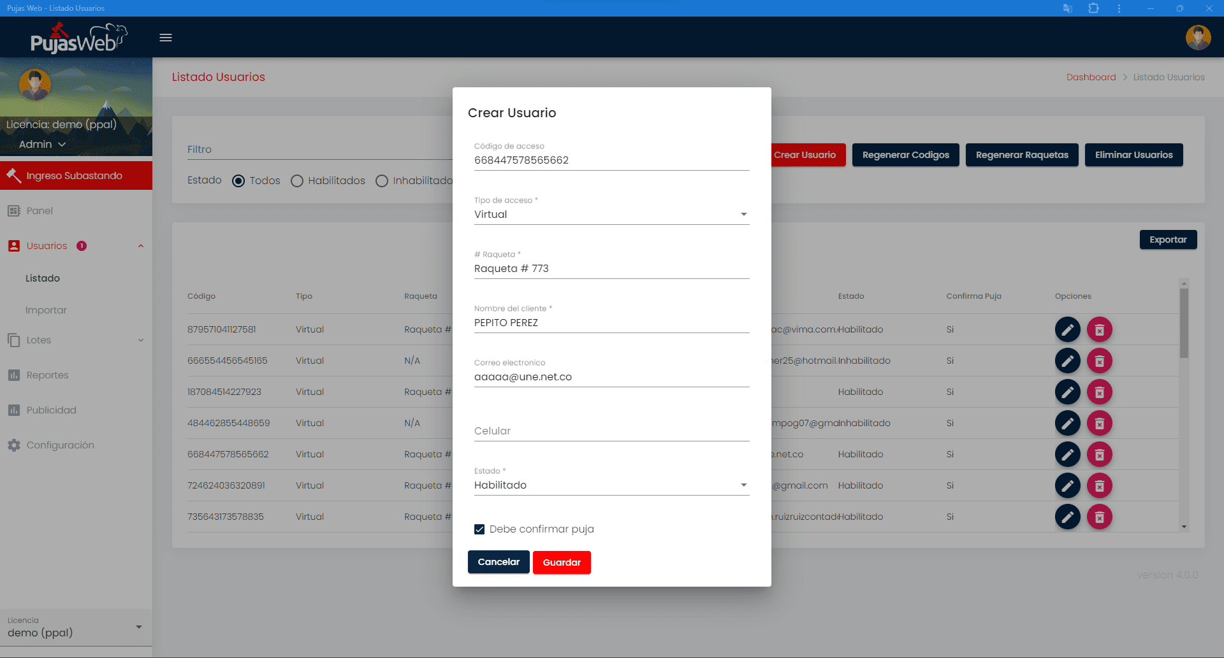Screen dimensions: 1224x658
Task: Click the hamburger menu icon in header
Action: tap(166, 38)
